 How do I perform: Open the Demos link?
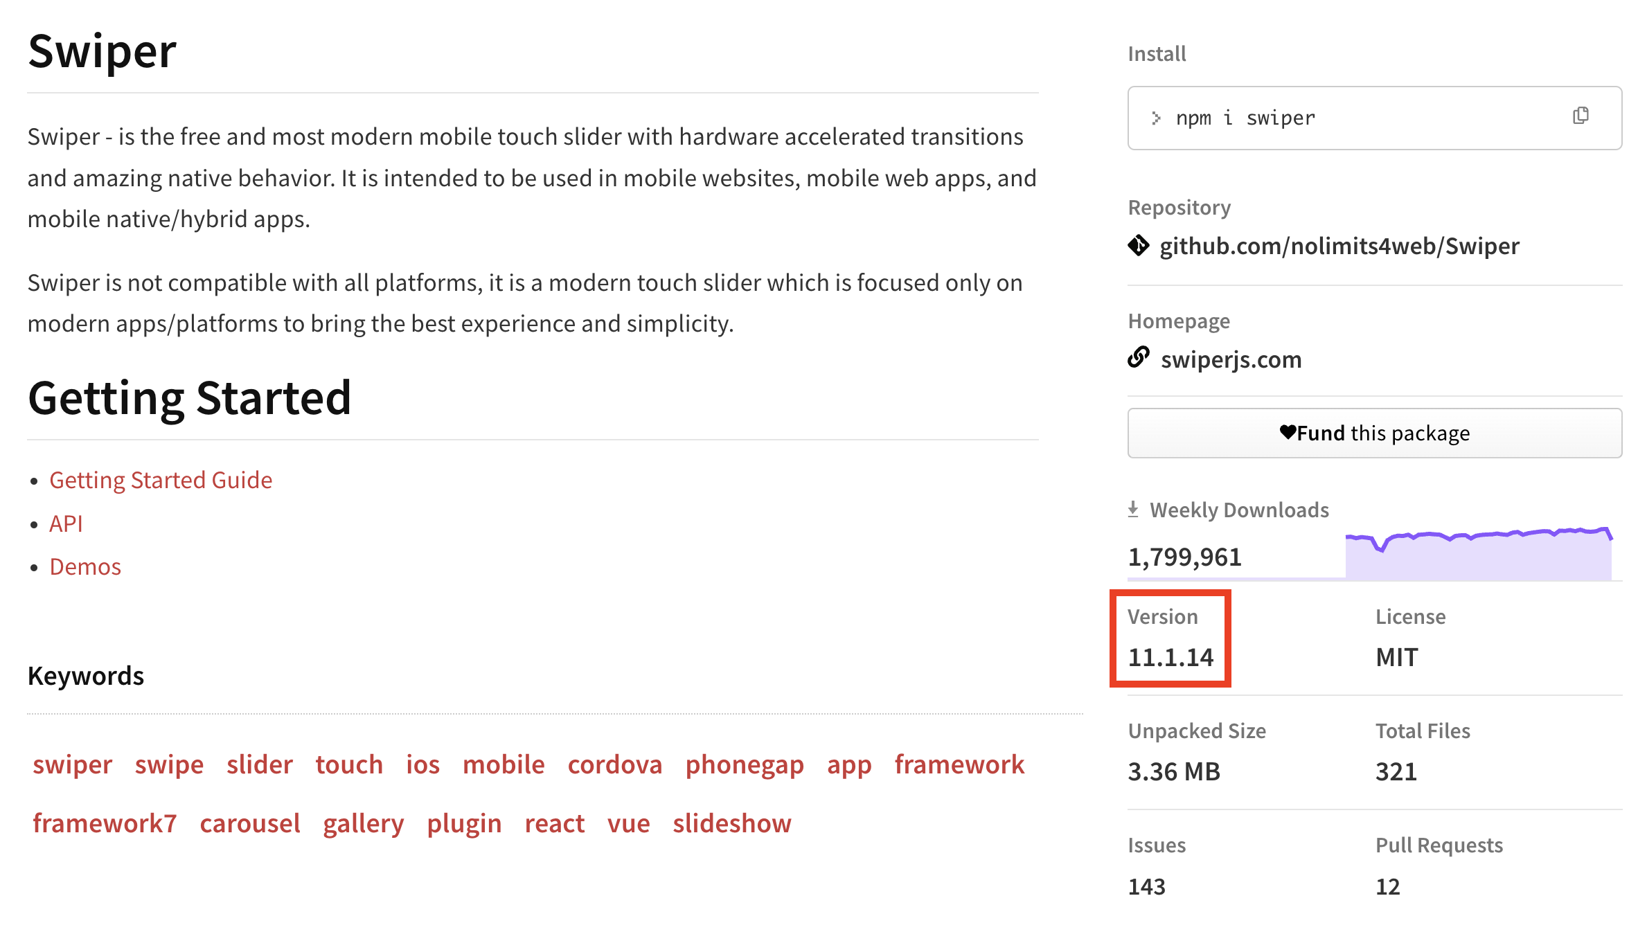pyautogui.click(x=85, y=566)
